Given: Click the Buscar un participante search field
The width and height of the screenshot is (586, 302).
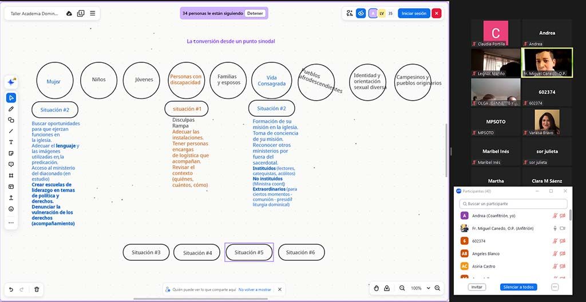Looking at the screenshot, I should (x=513, y=204).
